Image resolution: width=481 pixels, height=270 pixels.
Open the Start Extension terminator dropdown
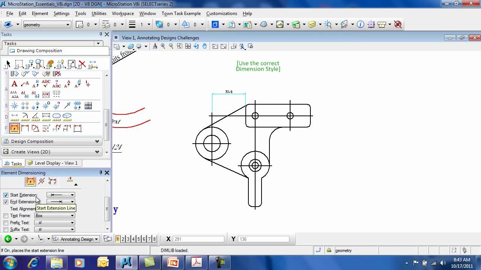[61, 195]
